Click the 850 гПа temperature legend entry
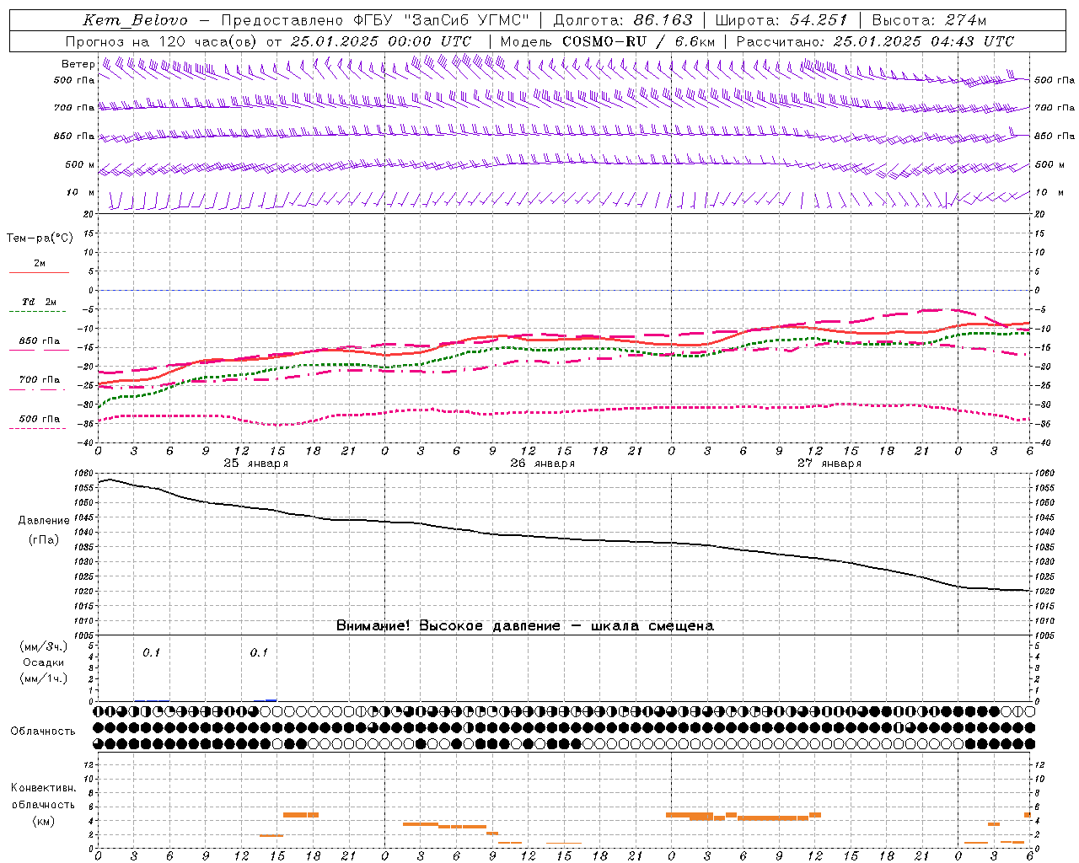This screenshot has height=863, width=1079. click(40, 341)
